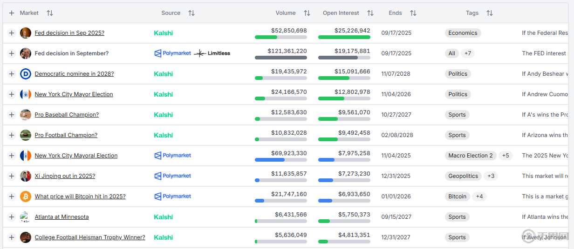
Task: Click the Source column header
Action: tap(171, 13)
